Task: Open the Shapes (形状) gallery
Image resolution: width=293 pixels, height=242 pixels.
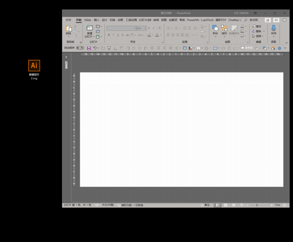Action: point(215,29)
